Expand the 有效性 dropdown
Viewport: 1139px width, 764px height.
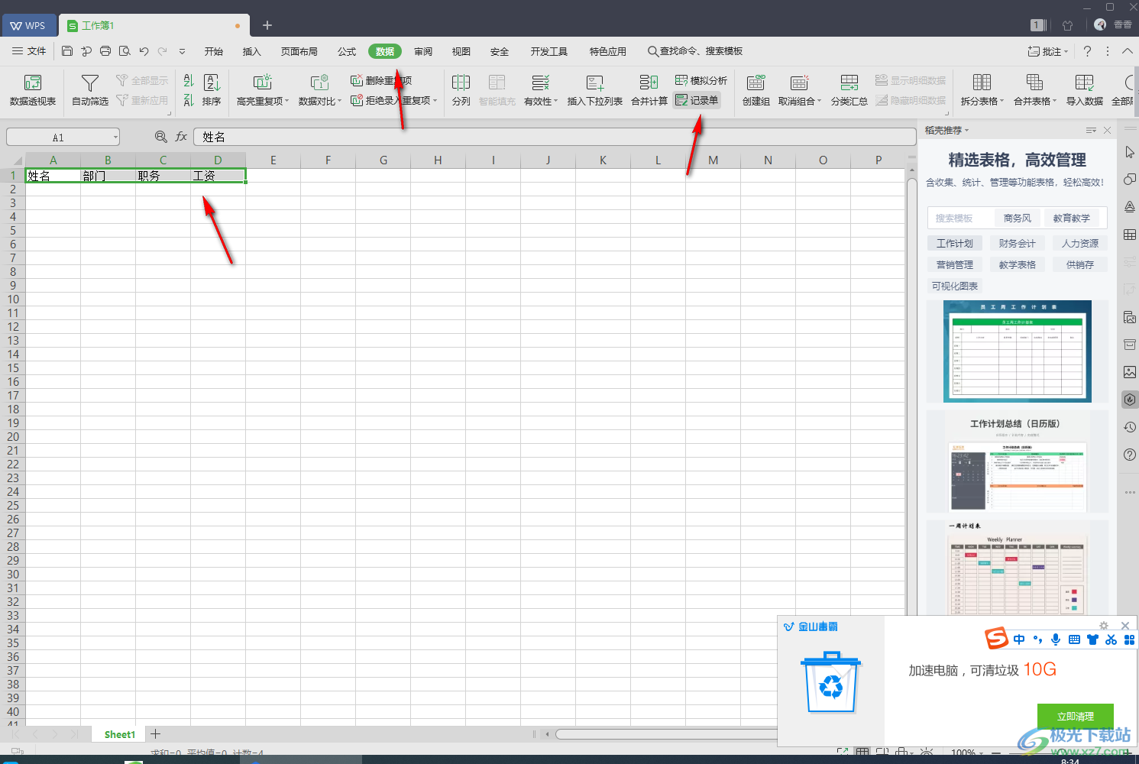coord(556,101)
